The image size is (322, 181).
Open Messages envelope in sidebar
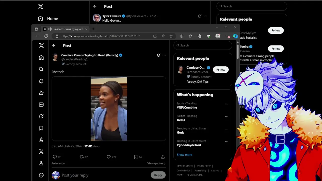pos(41,105)
